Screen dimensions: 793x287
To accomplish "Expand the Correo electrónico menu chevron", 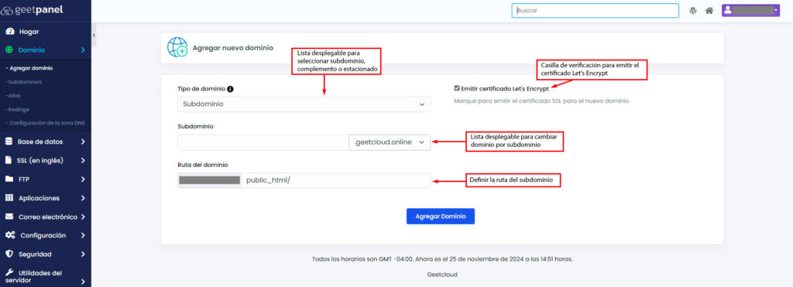I will (x=83, y=217).
